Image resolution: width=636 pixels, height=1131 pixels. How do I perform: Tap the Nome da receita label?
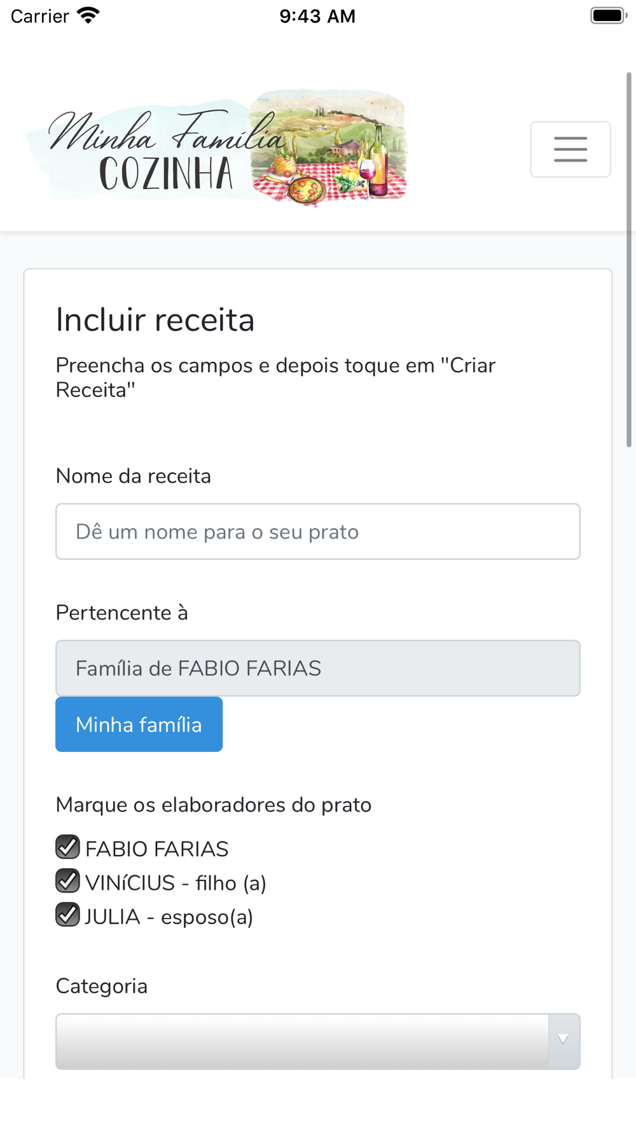click(134, 476)
